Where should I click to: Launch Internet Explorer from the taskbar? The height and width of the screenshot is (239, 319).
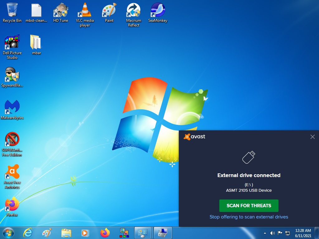tap(28, 233)
